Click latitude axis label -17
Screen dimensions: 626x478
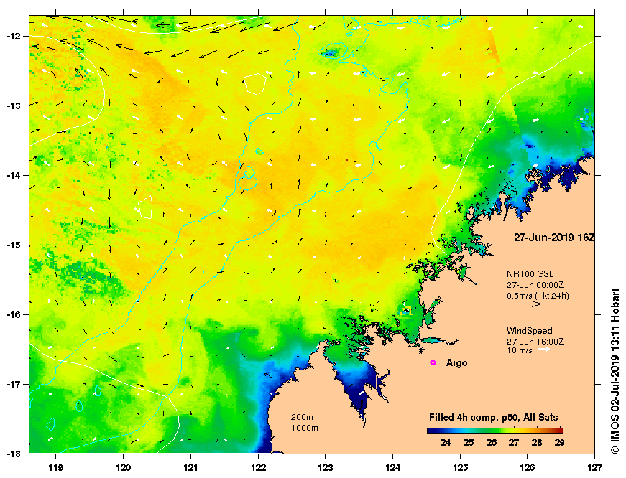pos(12,384)
